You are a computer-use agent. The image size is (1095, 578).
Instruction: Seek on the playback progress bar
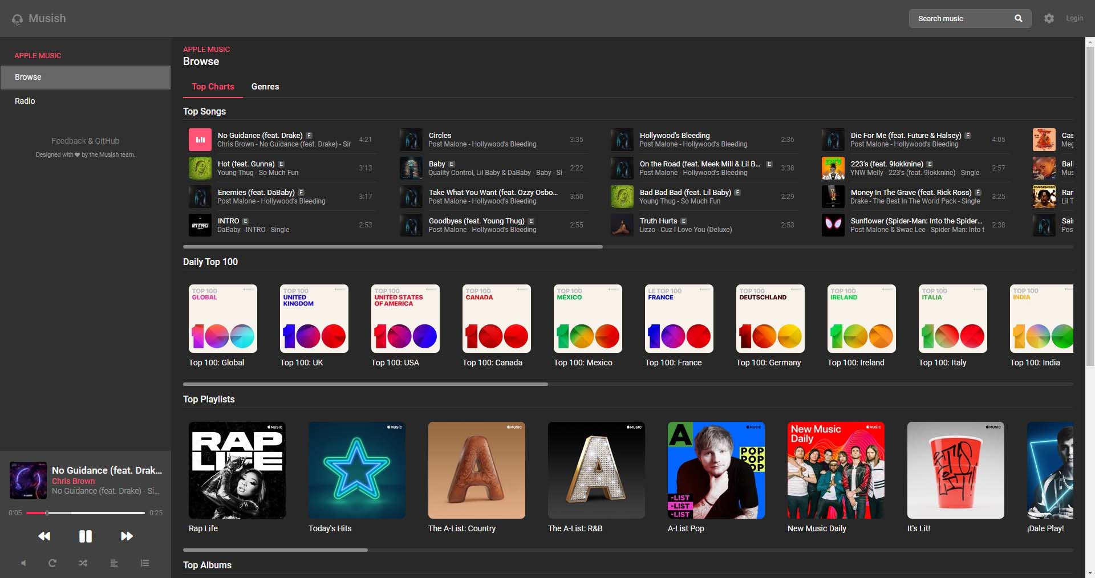point(86,513)
